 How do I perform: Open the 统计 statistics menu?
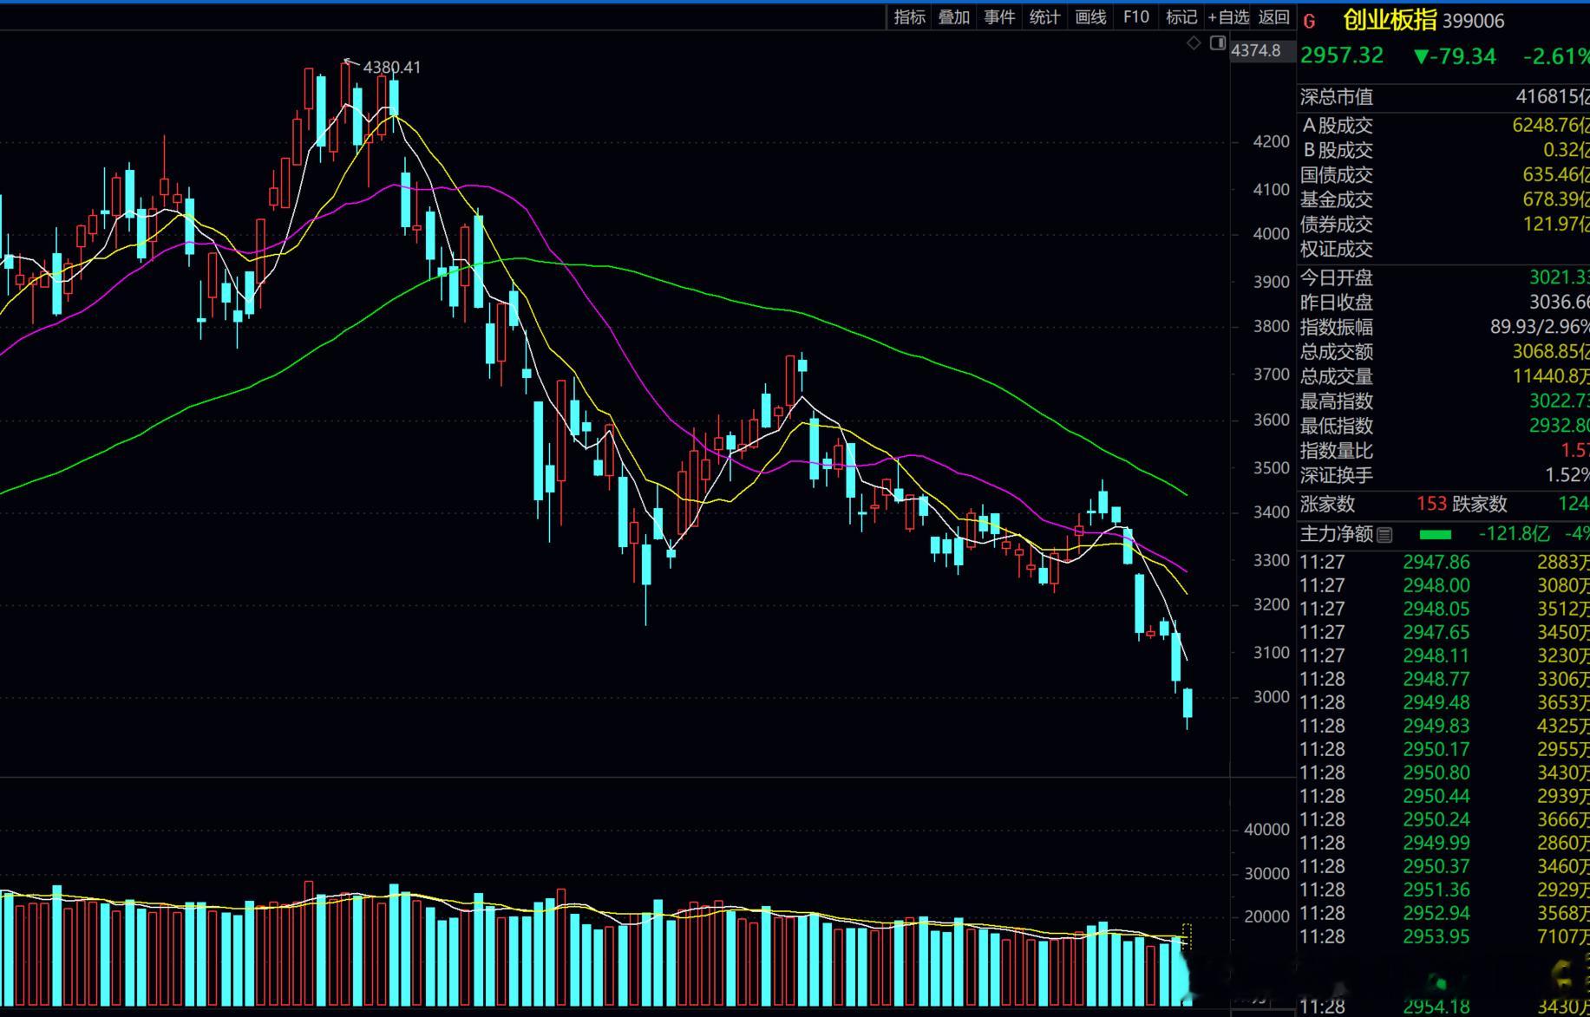tap(1044, 16)
